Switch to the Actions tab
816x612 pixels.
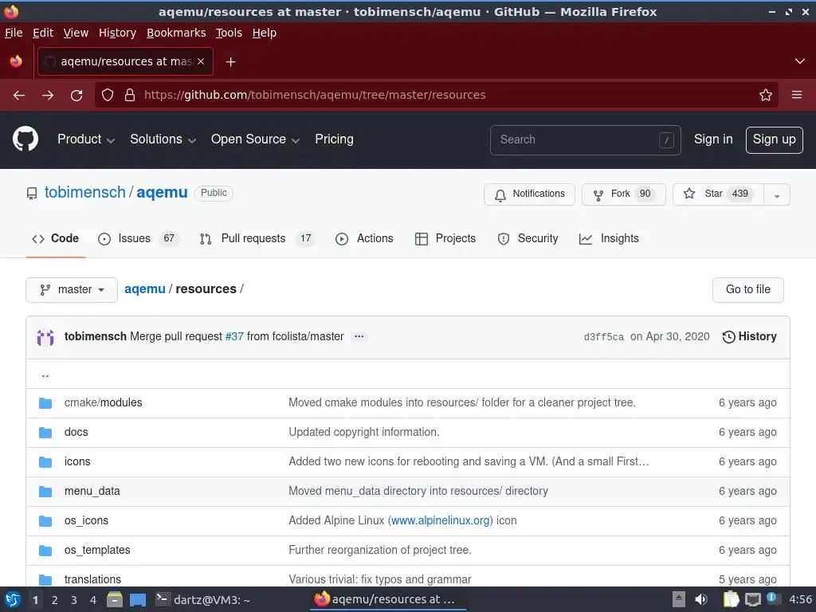364,238
